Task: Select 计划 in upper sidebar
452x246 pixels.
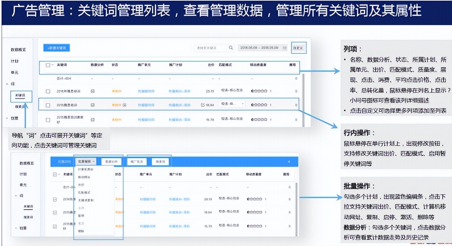Action: 14,61
